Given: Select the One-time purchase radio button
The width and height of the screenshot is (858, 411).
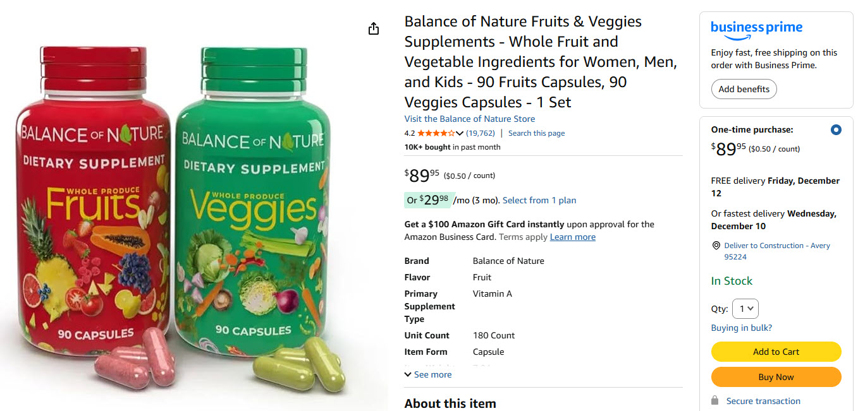Looking at the screenshot, I should (836, 130).
